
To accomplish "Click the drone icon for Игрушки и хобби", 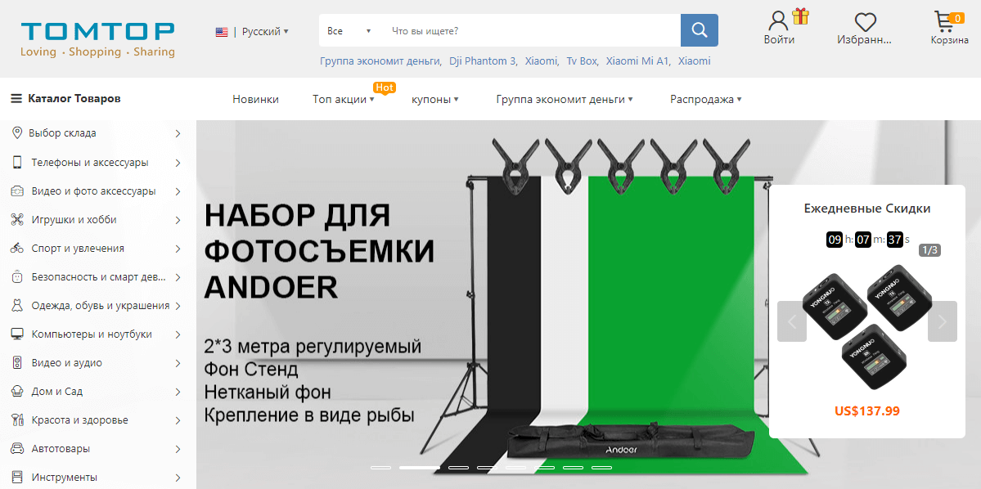I will pos(17,219).
